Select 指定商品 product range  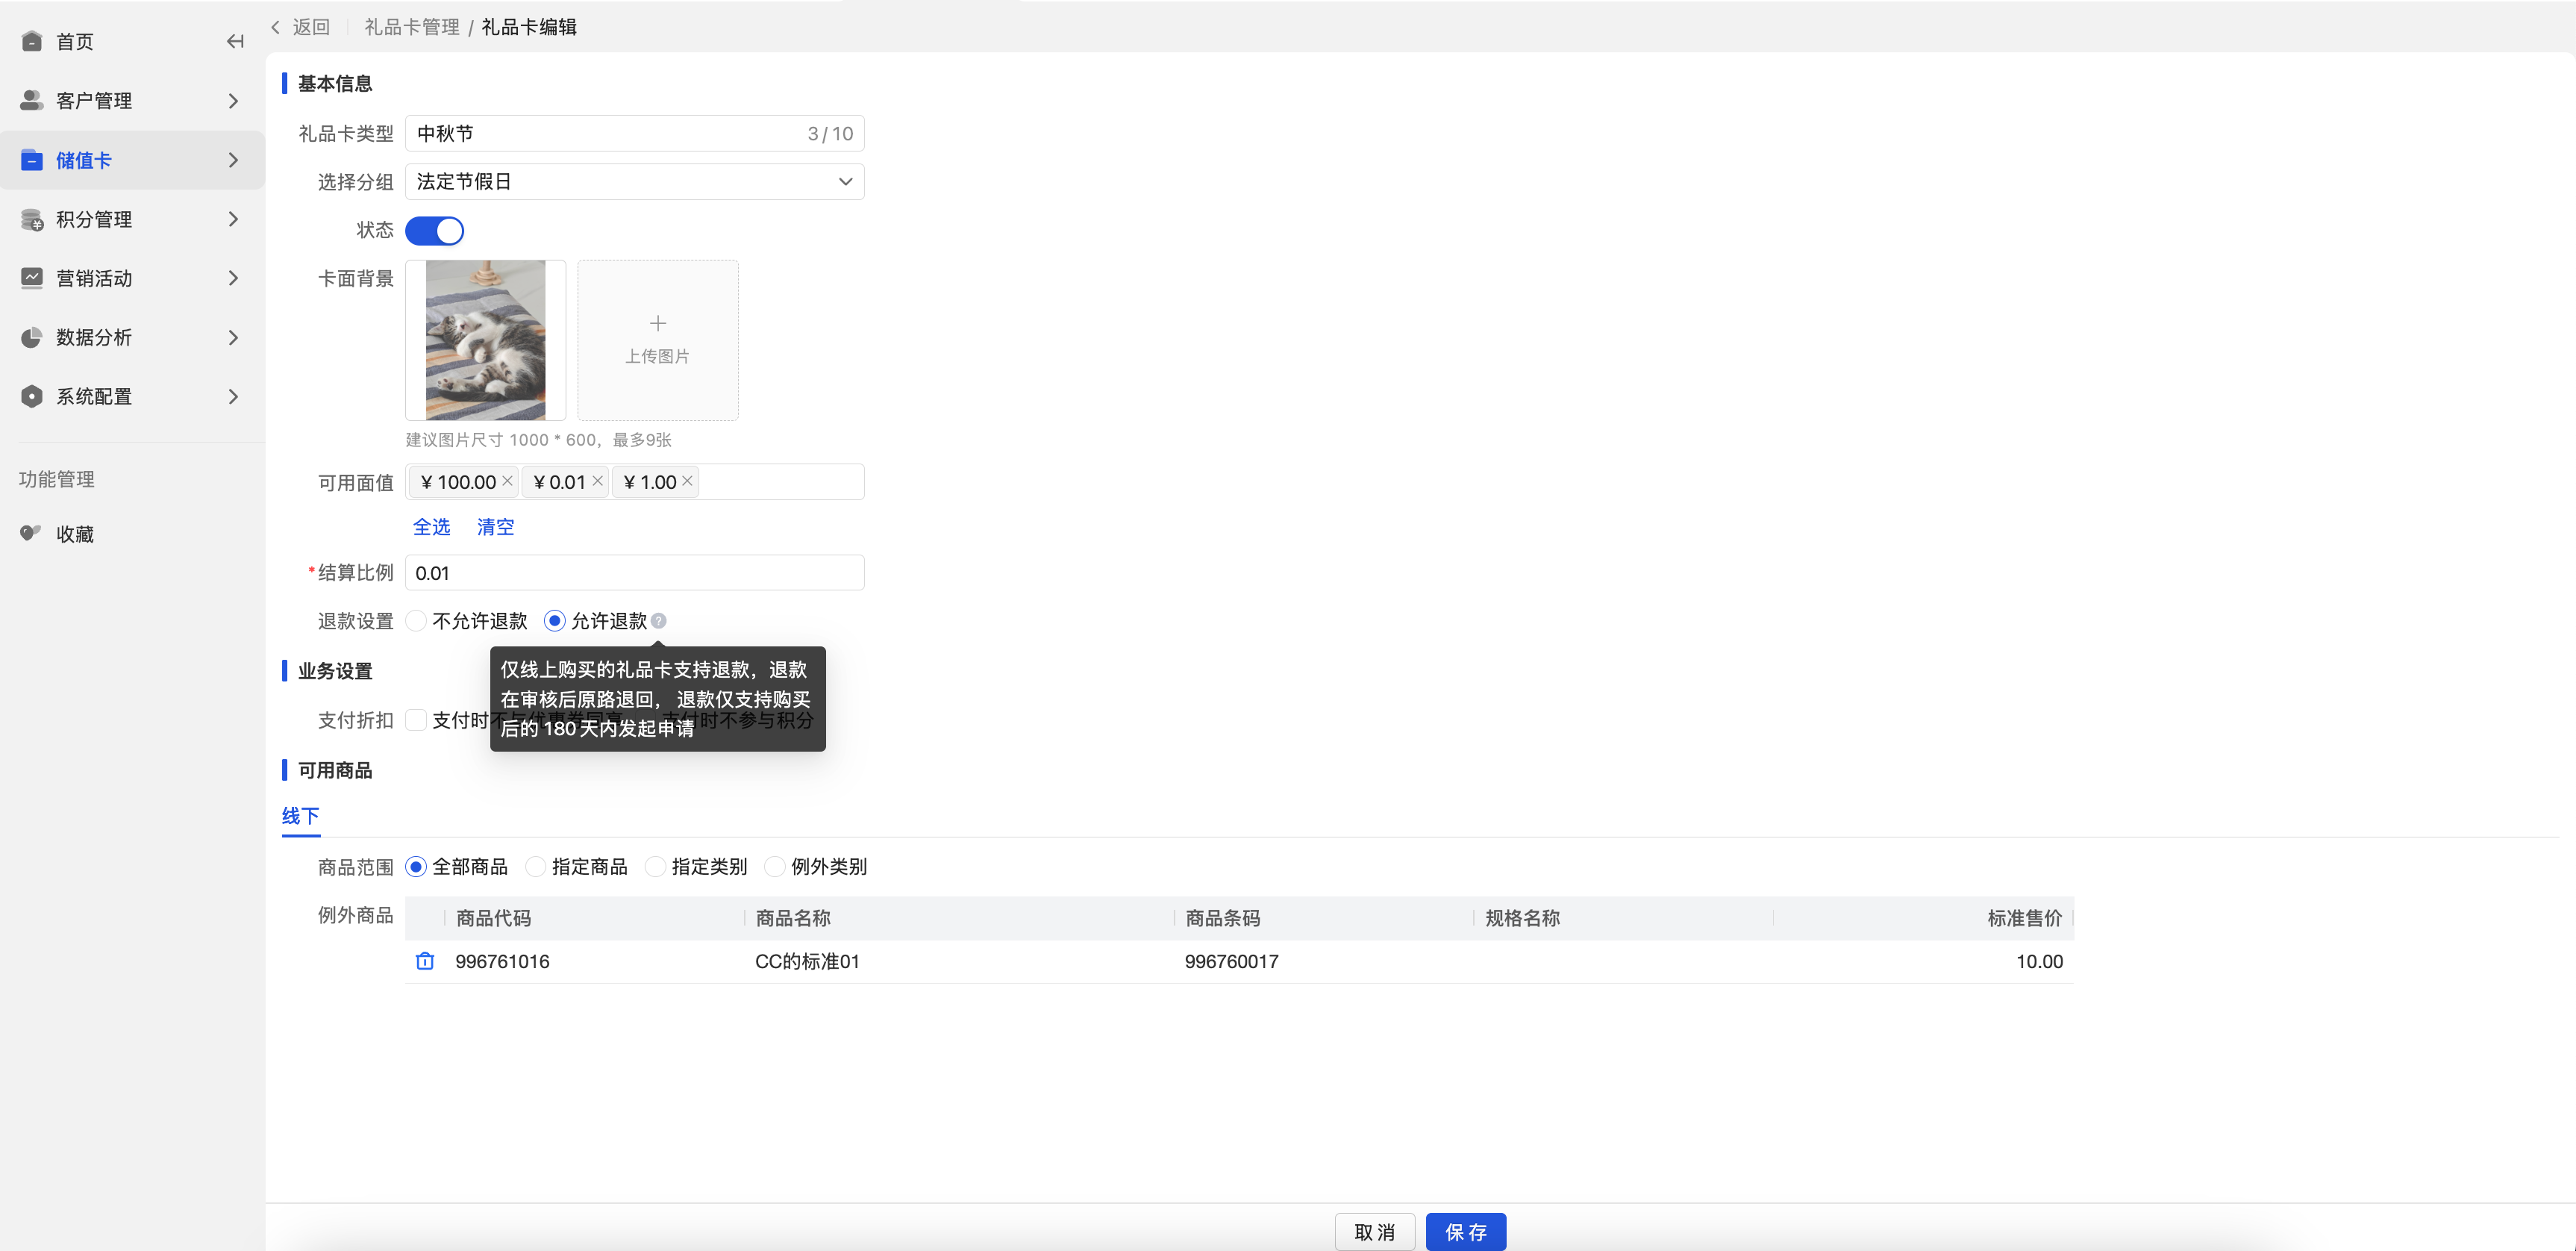(x=536, y=867)
